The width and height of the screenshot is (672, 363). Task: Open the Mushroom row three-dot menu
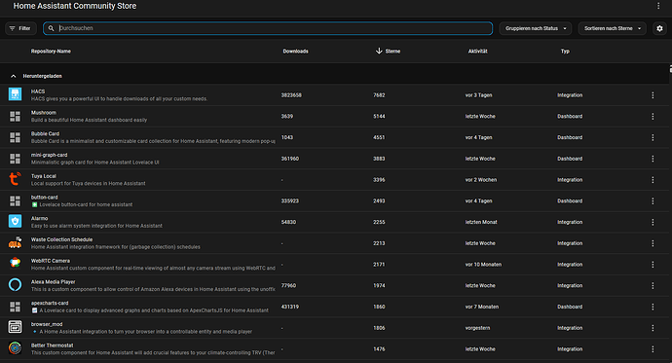click(653, 117)
